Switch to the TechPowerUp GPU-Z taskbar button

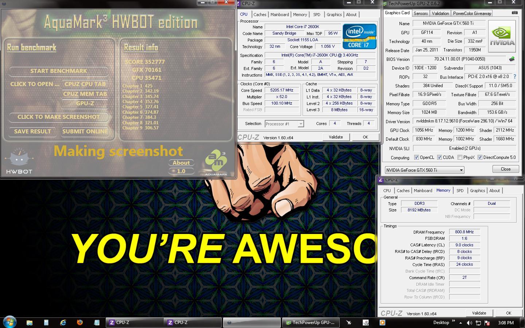311,323
